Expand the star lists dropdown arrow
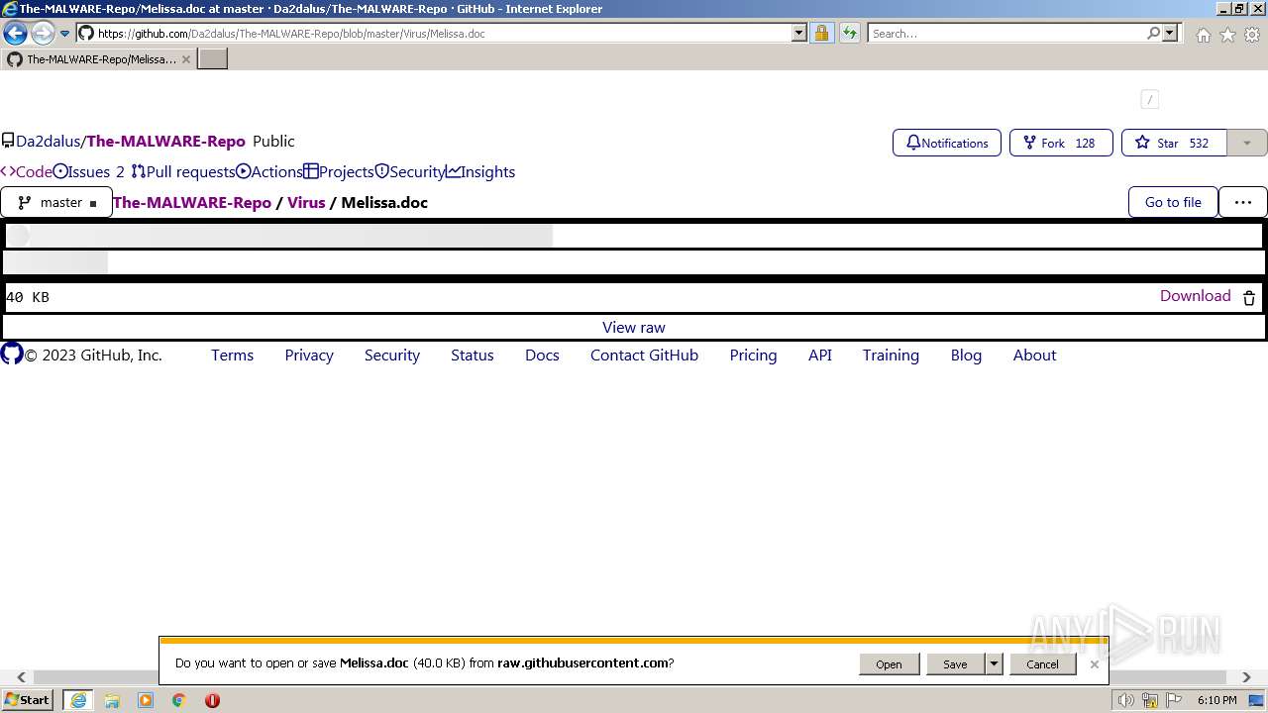Screen dimensions: 1268x713 1247,143
